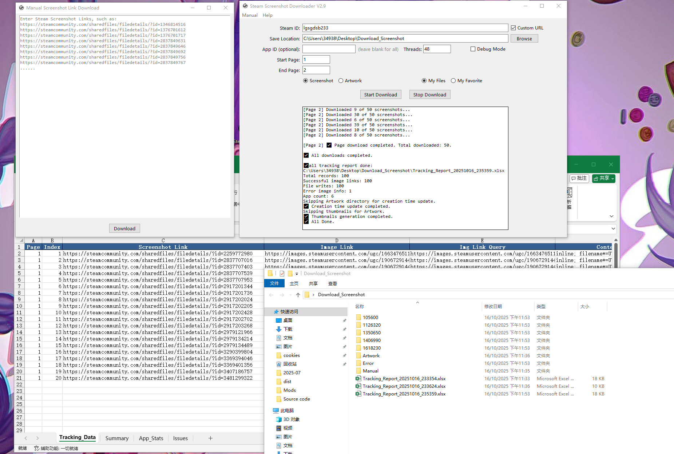Navigate back in File Explorer

(x=271, y=295)
